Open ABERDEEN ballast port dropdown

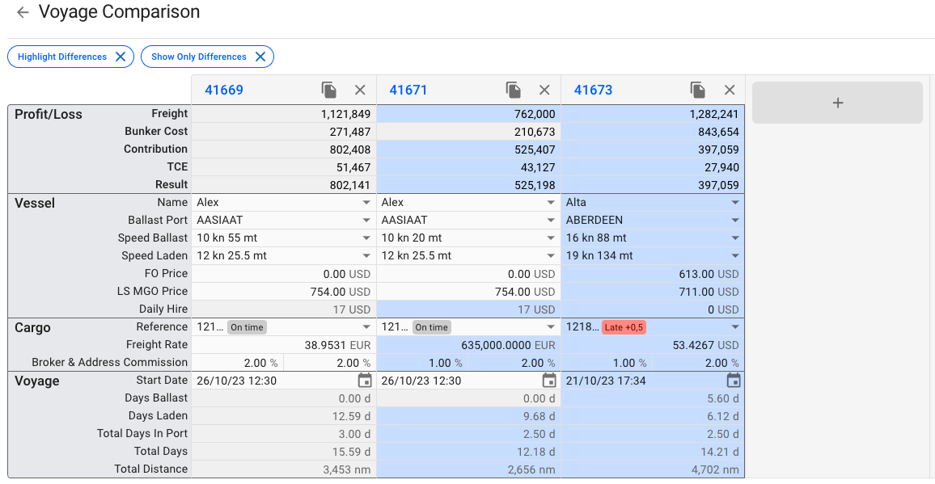tap(653, 221)
